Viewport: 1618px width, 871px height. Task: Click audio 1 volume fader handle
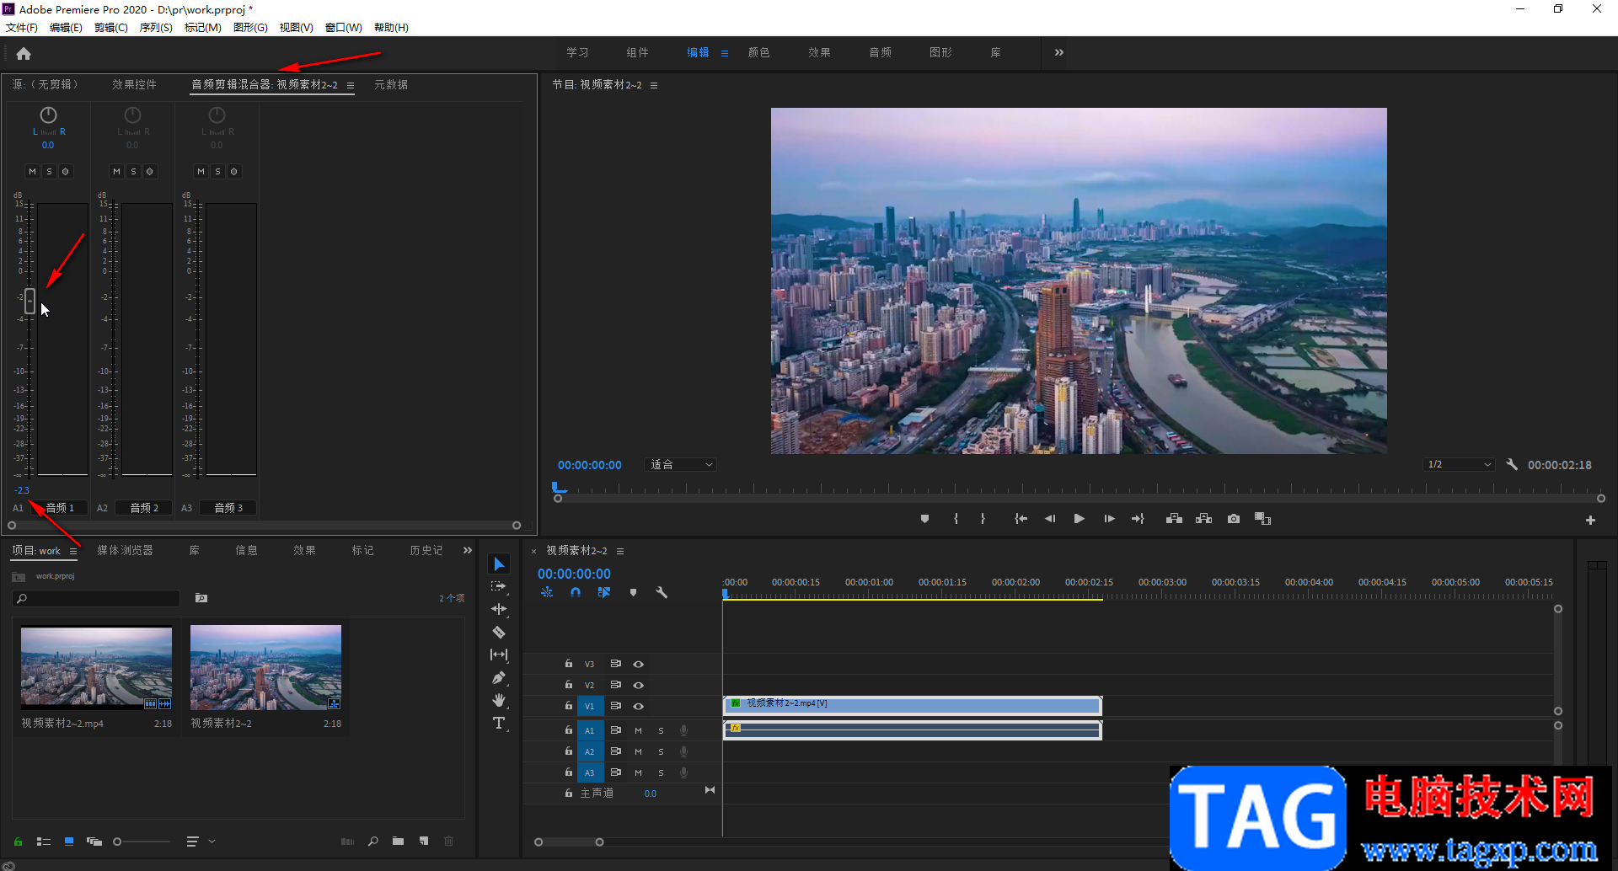coord(29,301)
